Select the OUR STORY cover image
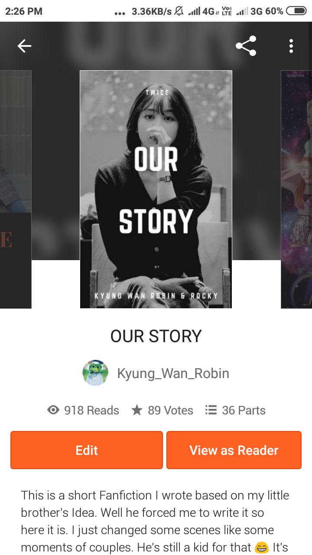The height and width of the screenshot is (555, 312). coord(156,189)
